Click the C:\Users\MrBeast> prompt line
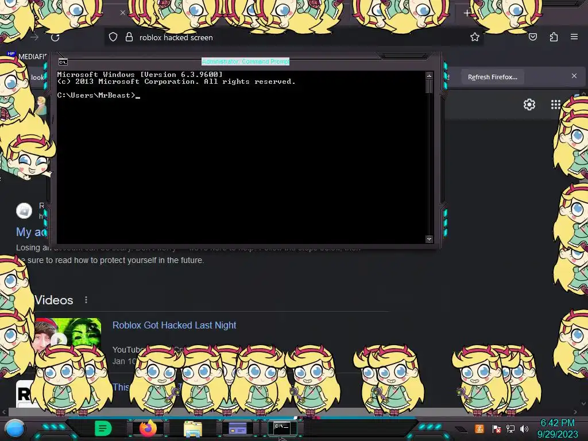The height and width of the screenshot is (441, 588). pos(98,95)
